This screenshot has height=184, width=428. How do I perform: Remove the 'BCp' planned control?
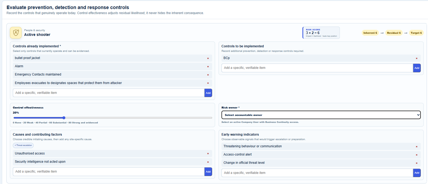417,58
